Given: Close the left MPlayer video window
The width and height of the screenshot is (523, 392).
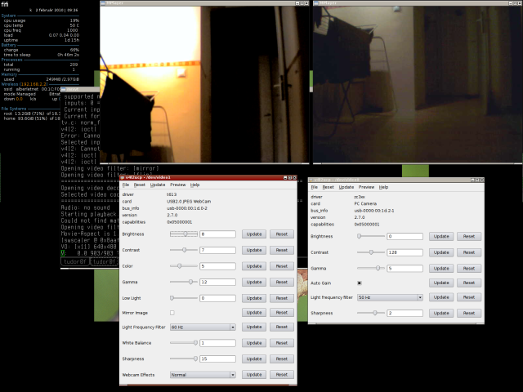Looking at the screenshot, I should click(x=306, y=4).
